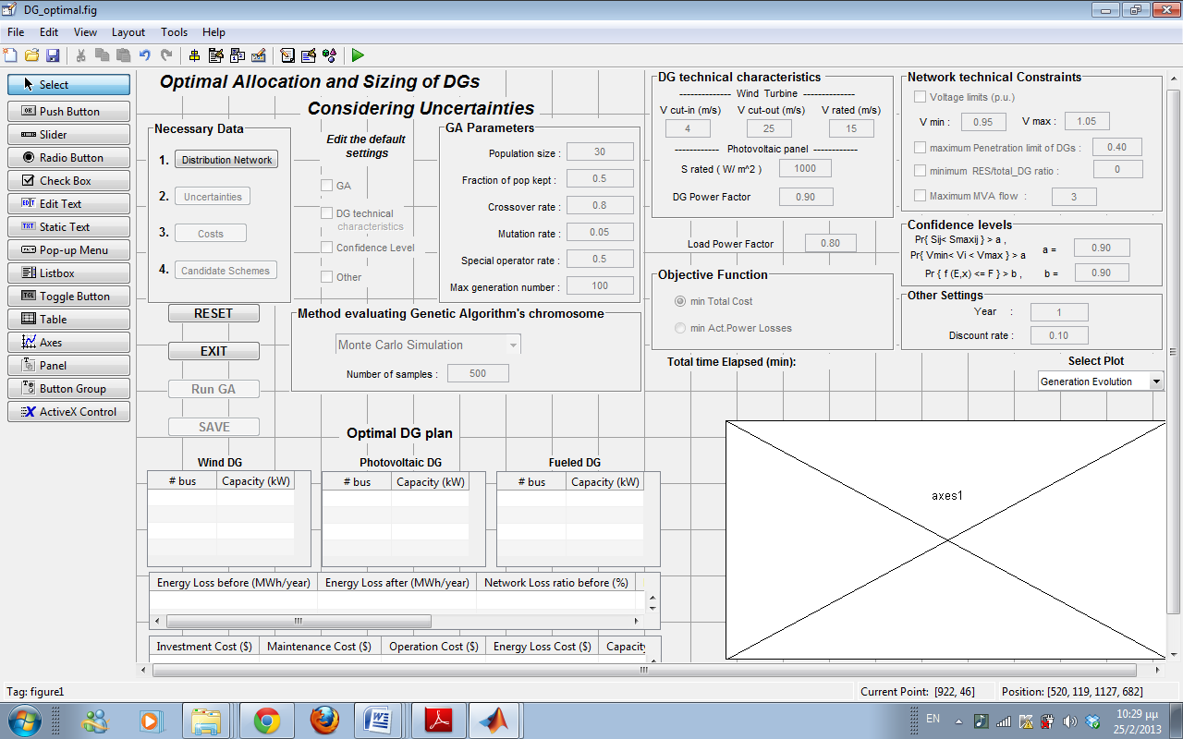The height and width of the screenshot is (739, 1183).
Task: Click the Distribution Network button
Action: tap(226, 160)
